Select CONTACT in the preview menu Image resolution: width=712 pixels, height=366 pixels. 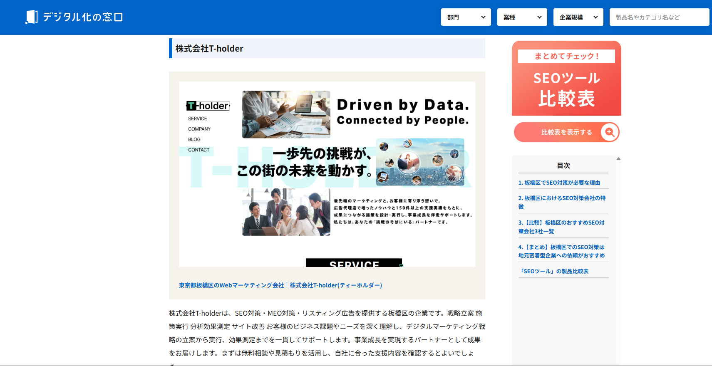pos(198,150)
